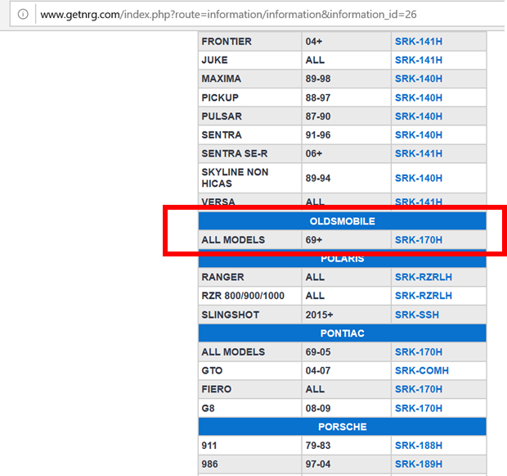
Task: Open SRK-170H link in Pontiac ALL MODELS row
Action: pos(419,352)
